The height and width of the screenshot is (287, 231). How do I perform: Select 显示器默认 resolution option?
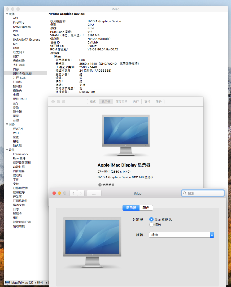(151, 219)
